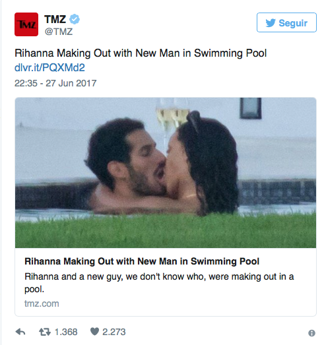Open the dlvr.it/PQXMd2 link
Viewport: 326px width, 345px height.
click(x=49, y=67)
